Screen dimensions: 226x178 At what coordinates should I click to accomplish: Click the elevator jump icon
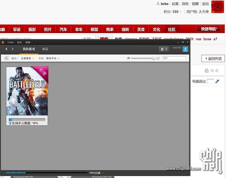pyautogui.click(x=217, y=81)
